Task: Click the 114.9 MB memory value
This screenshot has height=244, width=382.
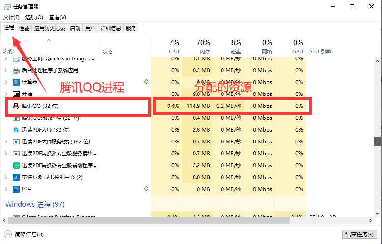Action: (198, 106)
